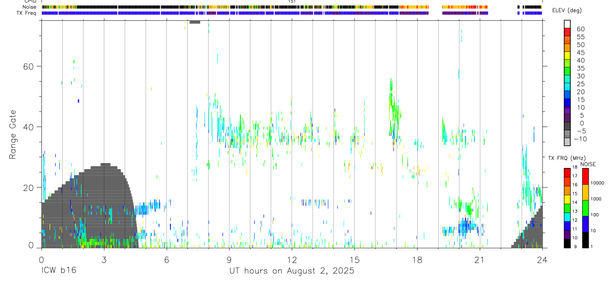Click the "Noise" row label above the plot
The height and width of the screenshot is (281, 610).
click(x=30, y=7)
